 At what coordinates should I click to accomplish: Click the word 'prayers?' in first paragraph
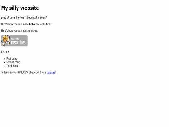click(x=42, y=18)
